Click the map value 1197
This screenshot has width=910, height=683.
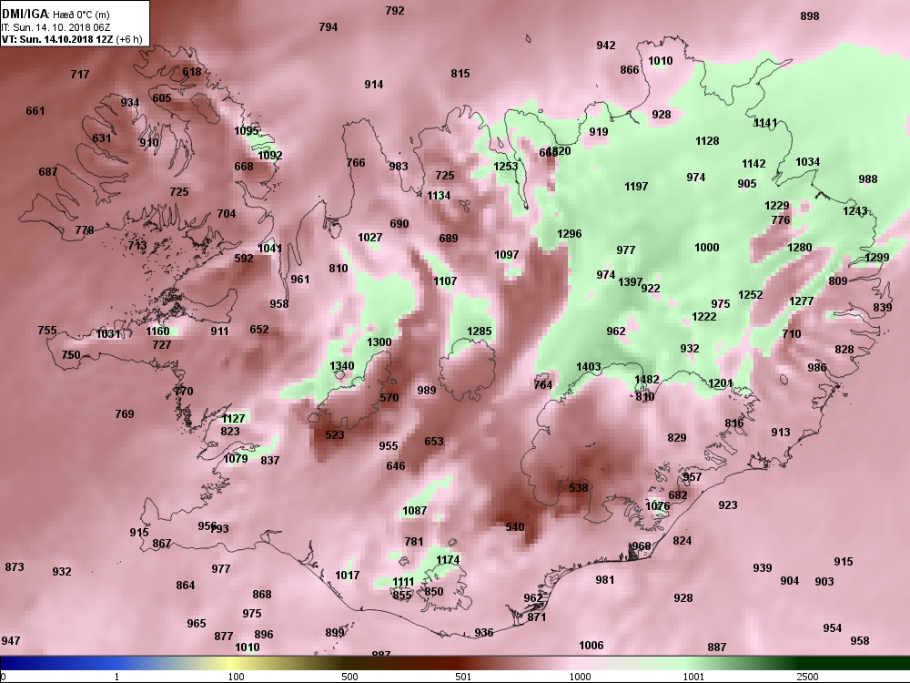click(637, 187)
